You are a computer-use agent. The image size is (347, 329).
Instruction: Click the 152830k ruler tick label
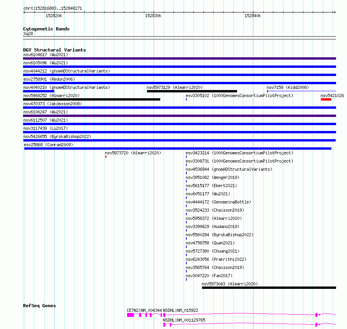pyautogui.click(x=153, y=16)
